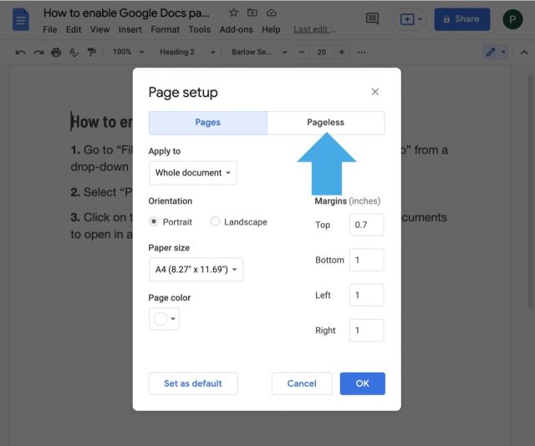Open the Google Docs home icon

click(20, 19)
